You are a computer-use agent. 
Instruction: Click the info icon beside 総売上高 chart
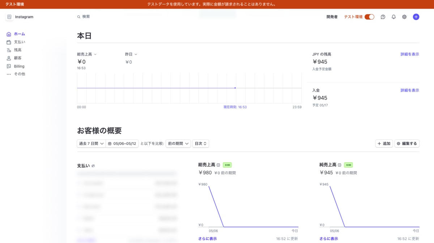(218, 165)
